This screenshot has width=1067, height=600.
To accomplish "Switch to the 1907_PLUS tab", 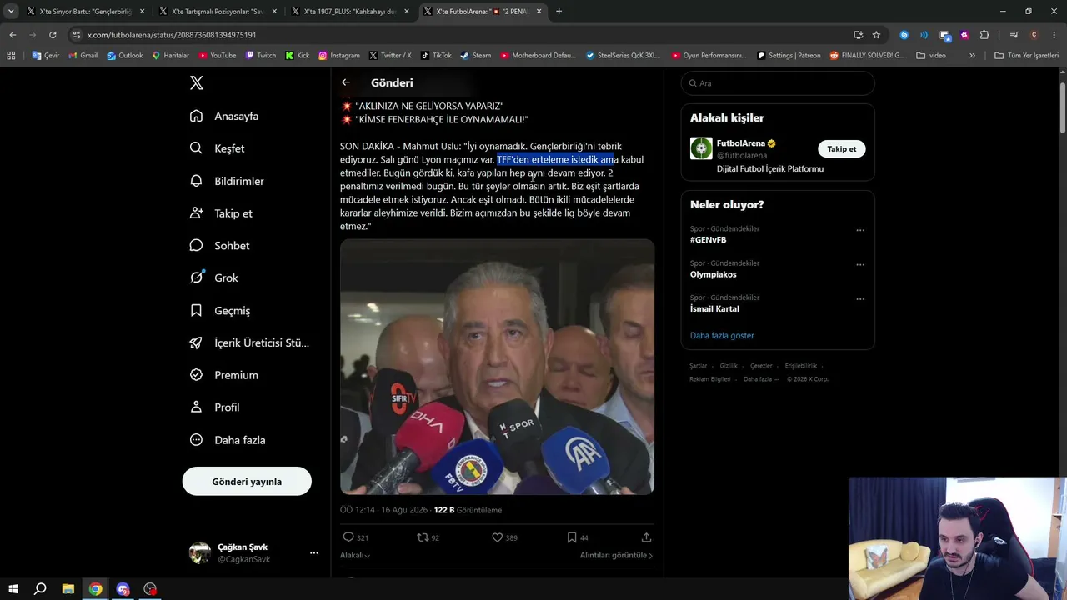I will pos(350,12).
